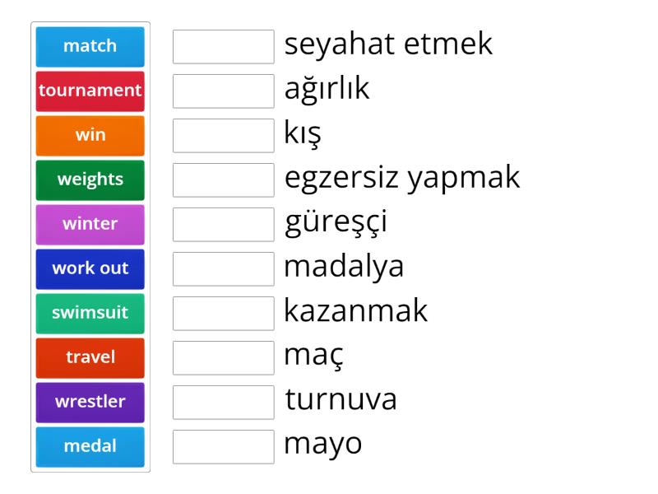Image resolution: width=658 pixels, height=494 pixels.
Task: Select the answer slot next to 'ağırlık'
Action: (224, 91)
